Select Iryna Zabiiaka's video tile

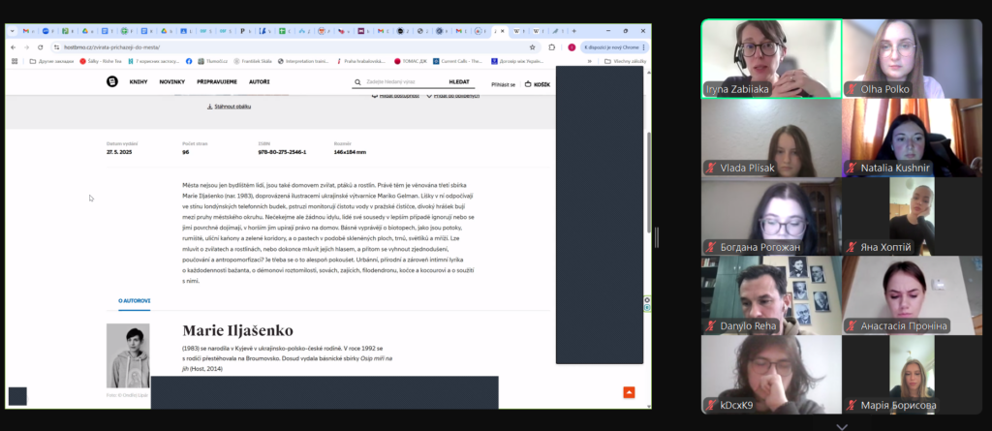coord(771,58)
